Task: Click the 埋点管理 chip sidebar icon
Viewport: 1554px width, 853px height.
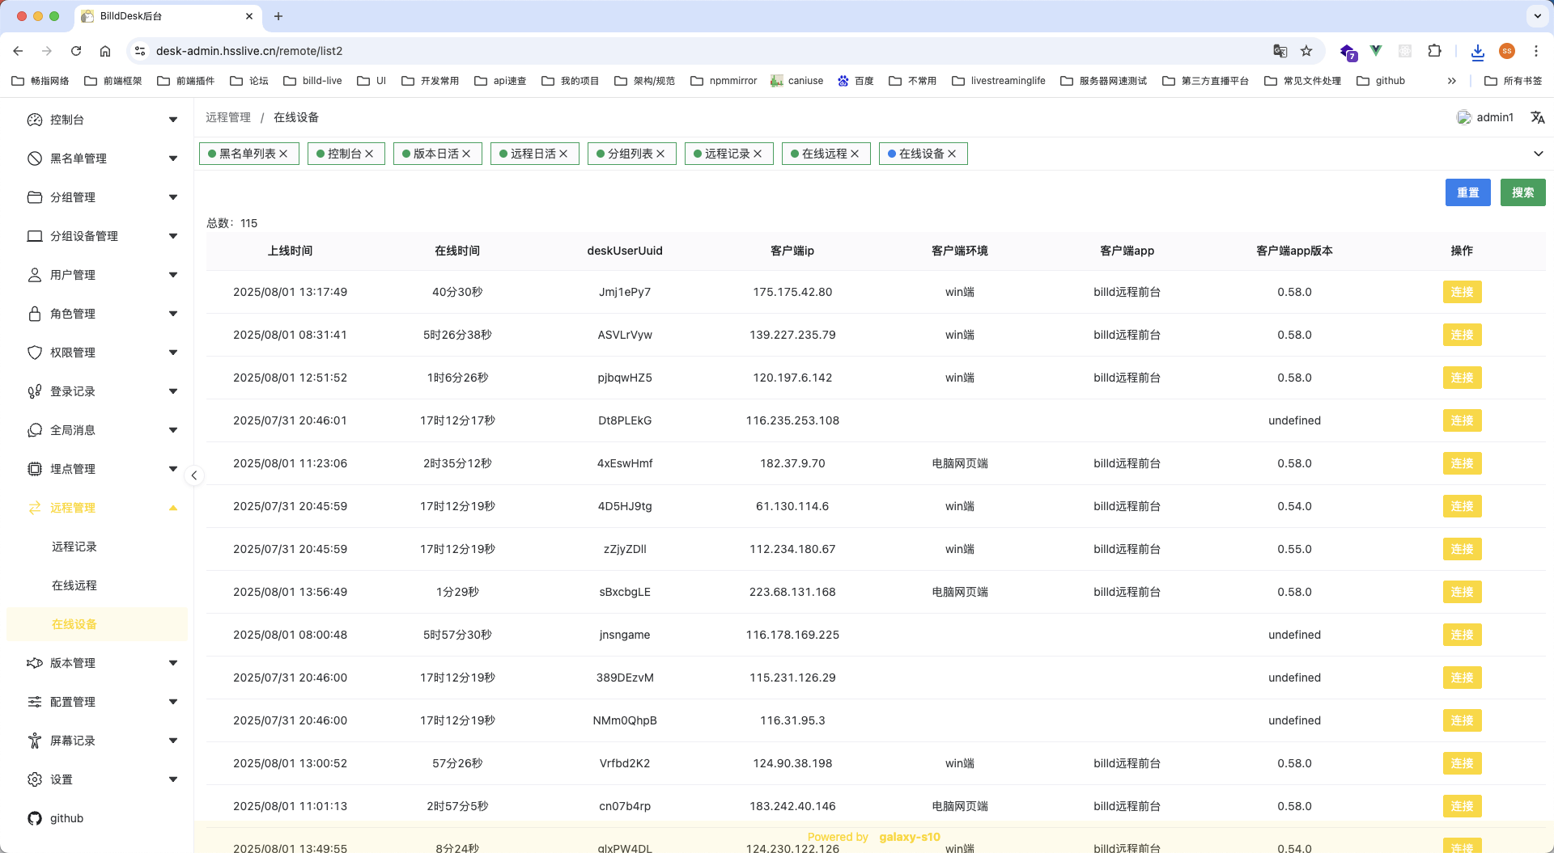Action: click(x=35, y=469)
